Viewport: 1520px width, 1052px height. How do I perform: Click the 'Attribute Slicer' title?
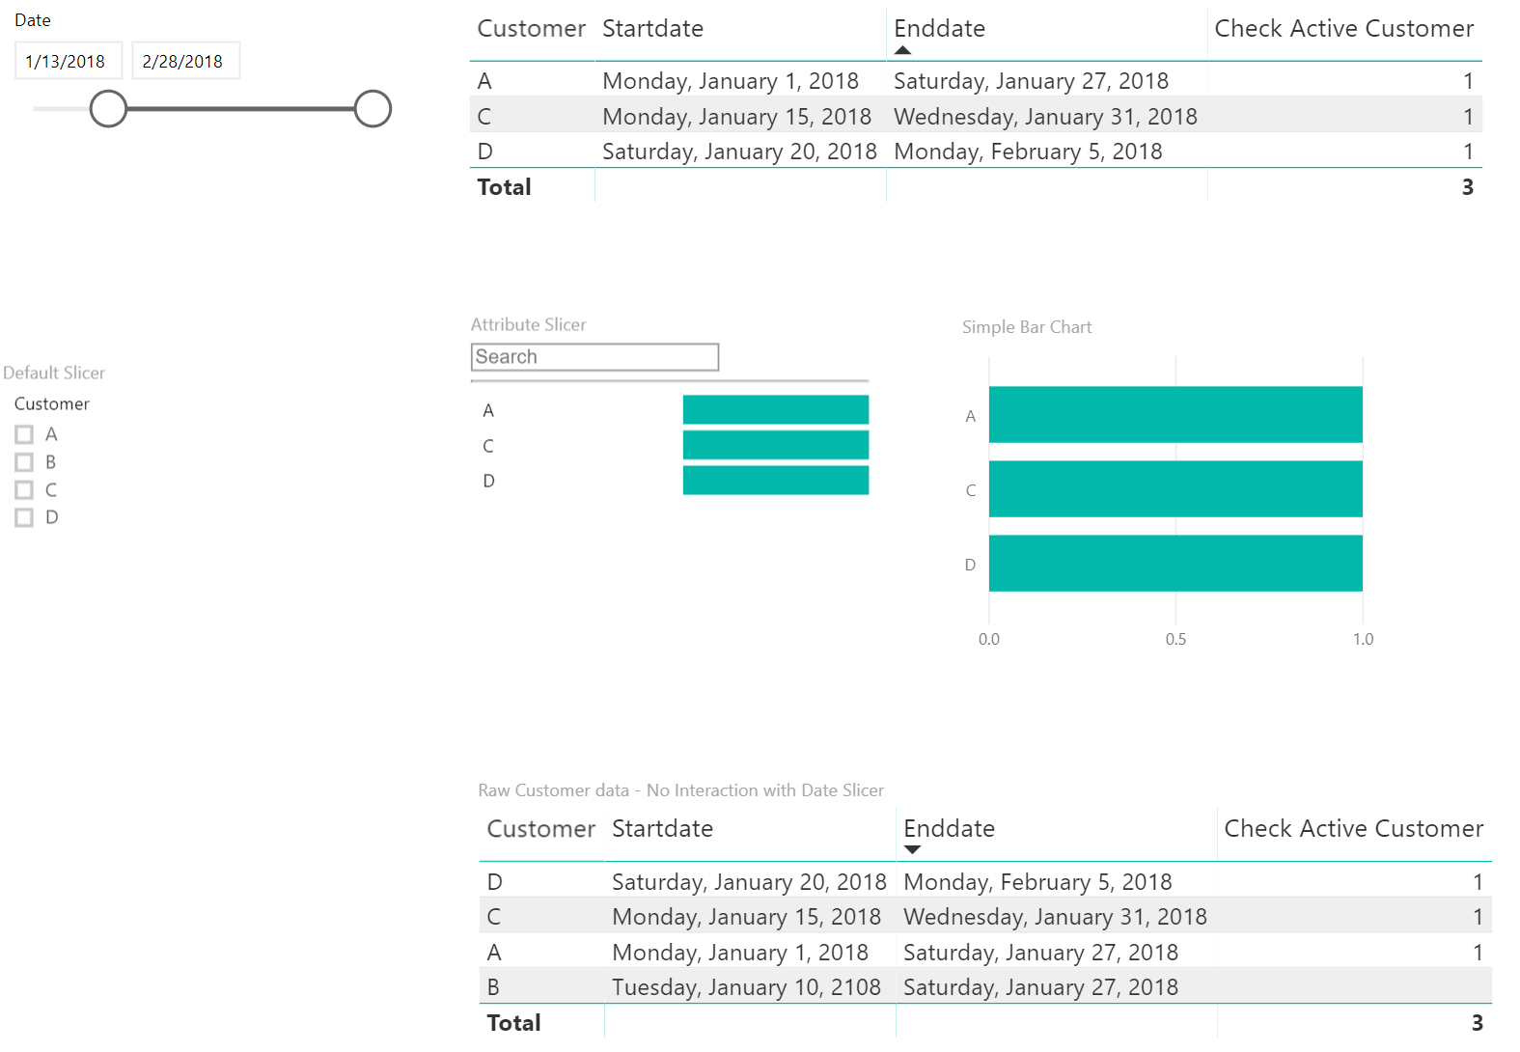coord(528,325)
